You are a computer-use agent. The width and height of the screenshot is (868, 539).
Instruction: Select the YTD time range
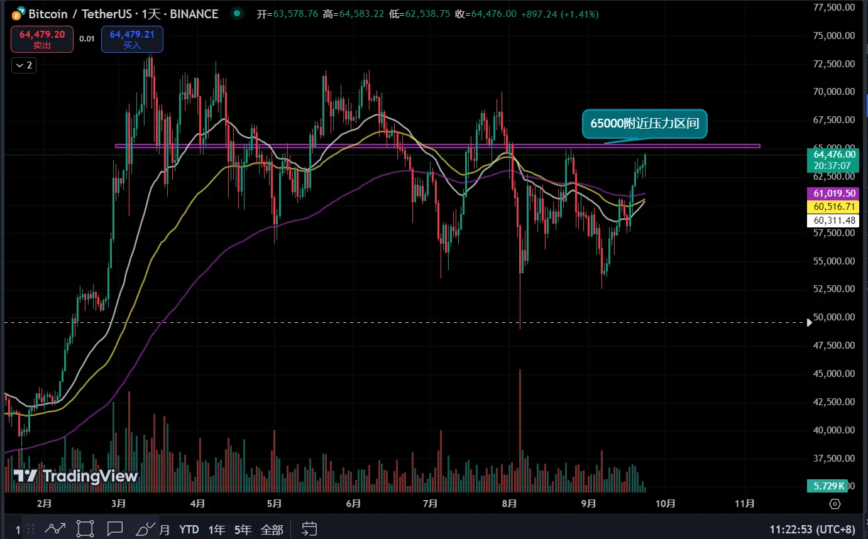tap(189, 530)
